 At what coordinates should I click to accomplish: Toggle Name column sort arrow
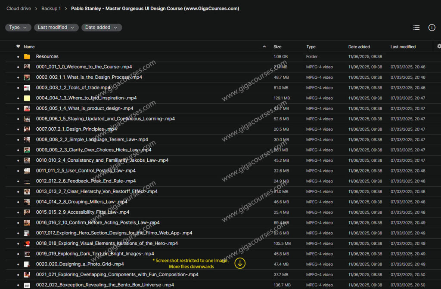coord(264,46)
